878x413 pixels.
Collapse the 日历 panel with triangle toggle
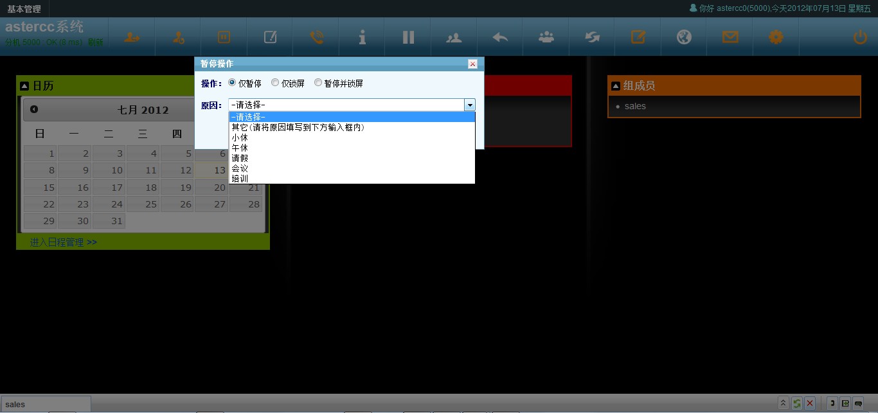tap(24, 85)
